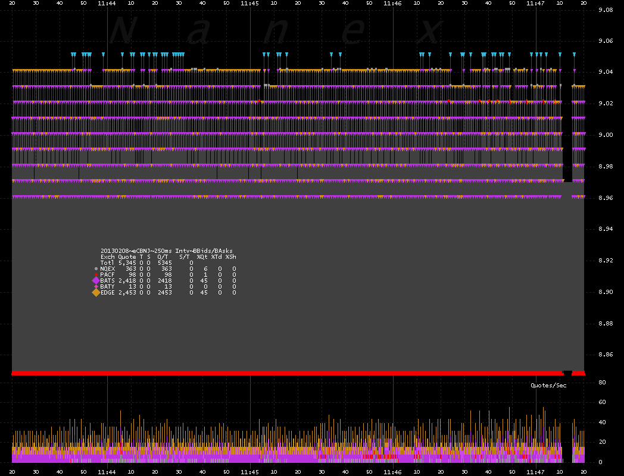
Task: Click the 8.98 price axis label
Action: click(x=606, y=166)
